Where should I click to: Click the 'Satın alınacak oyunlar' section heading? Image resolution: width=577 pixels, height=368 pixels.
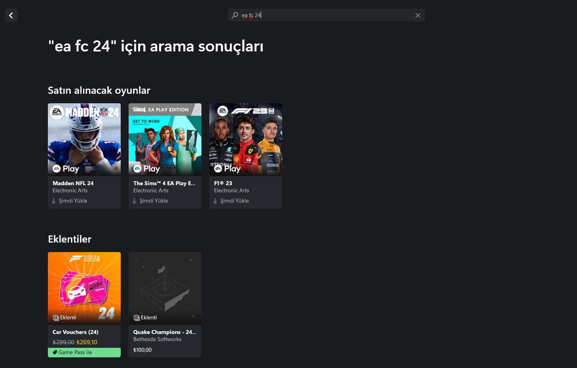tap(99, 90)
